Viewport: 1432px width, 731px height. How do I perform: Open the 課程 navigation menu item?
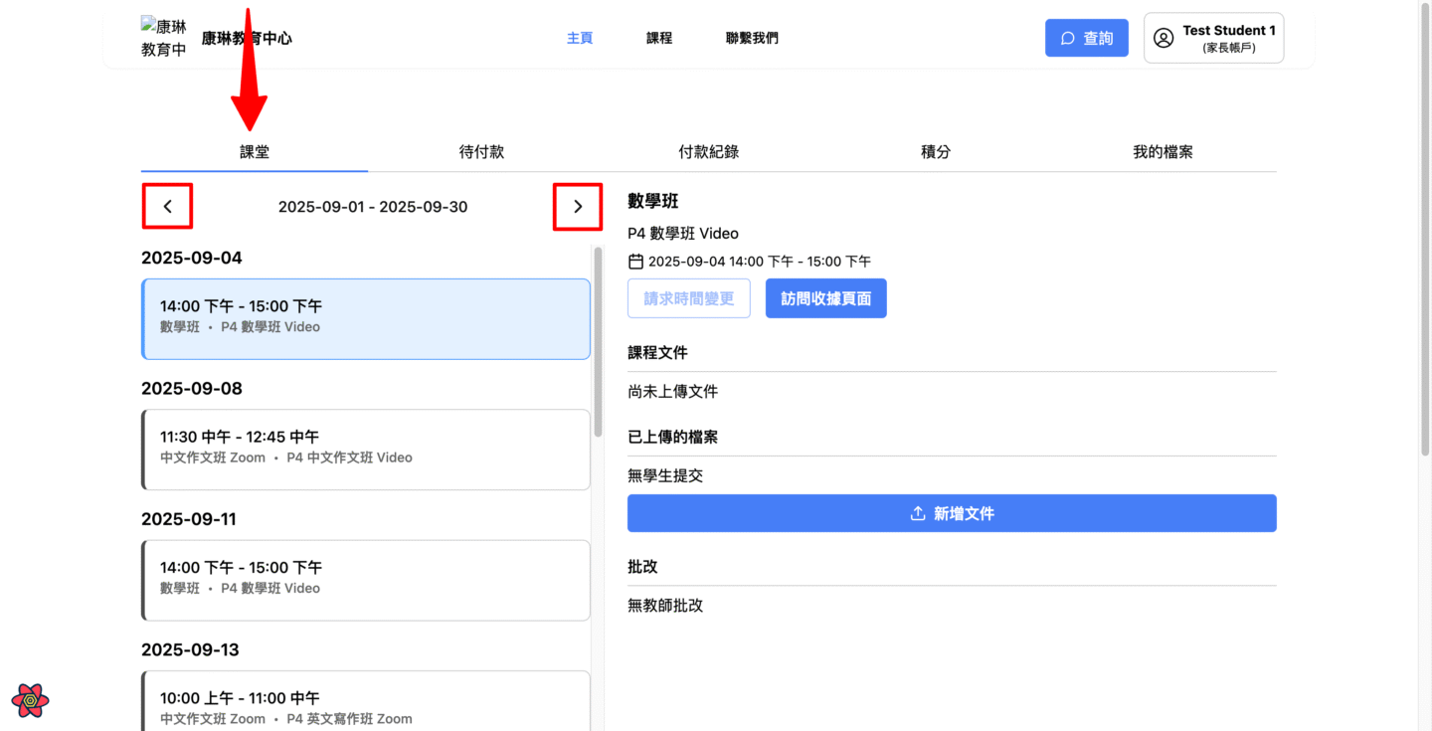pyautogui.click(x=659, y=38)
